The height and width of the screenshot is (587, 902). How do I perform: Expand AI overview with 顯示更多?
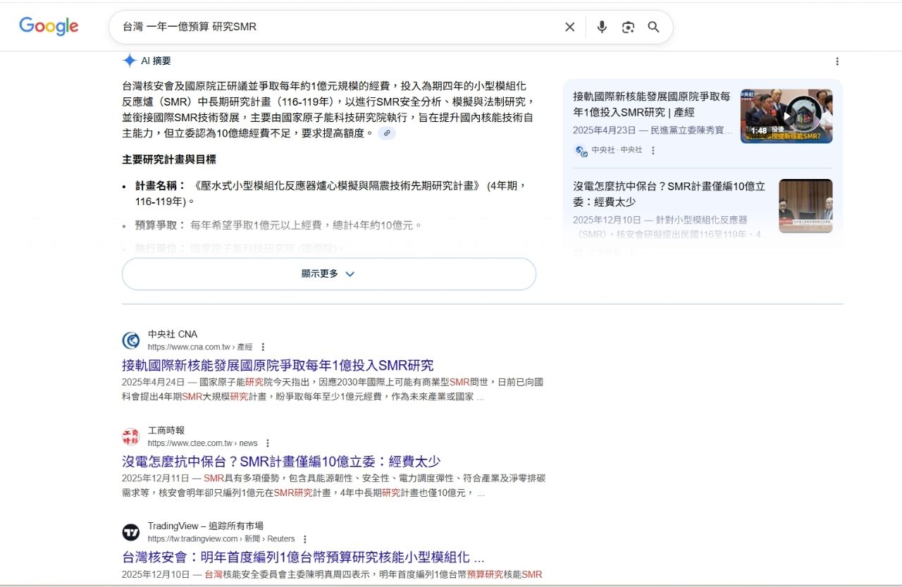tap(328, 273)
